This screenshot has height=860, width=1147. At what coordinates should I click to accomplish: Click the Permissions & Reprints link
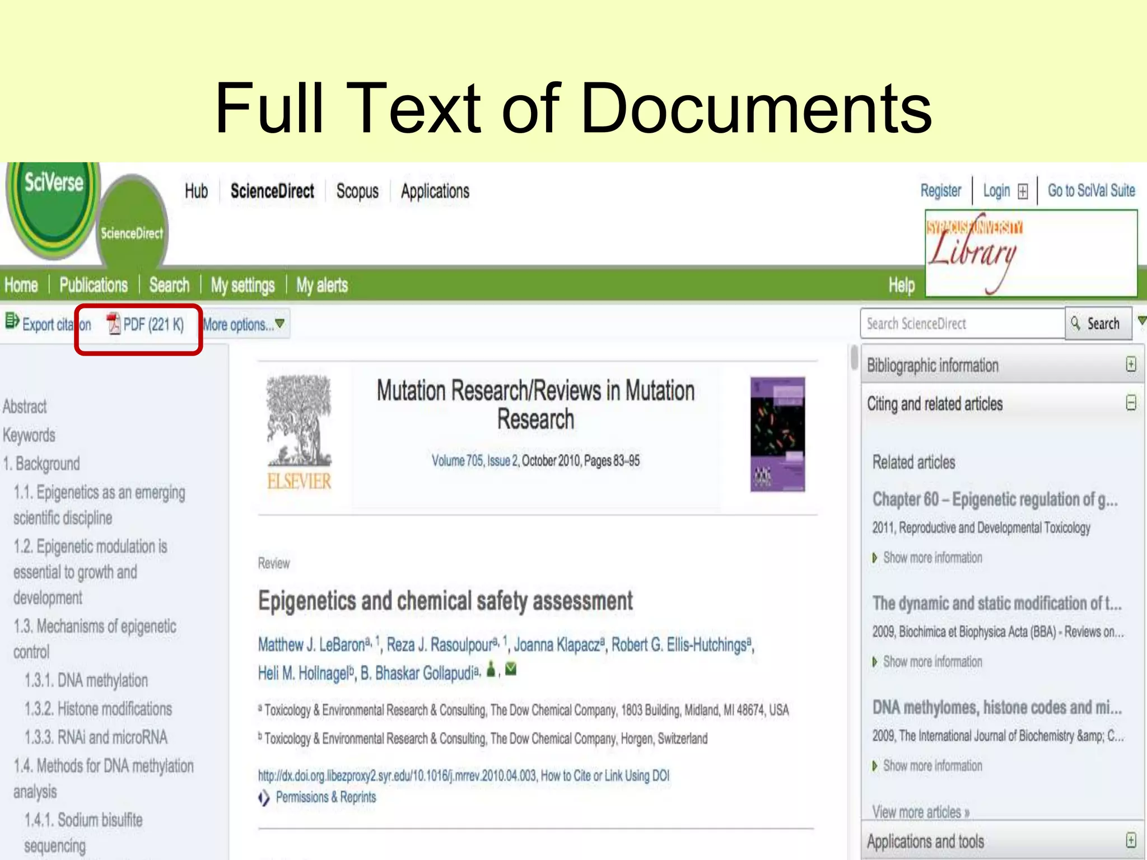point(326,797)
